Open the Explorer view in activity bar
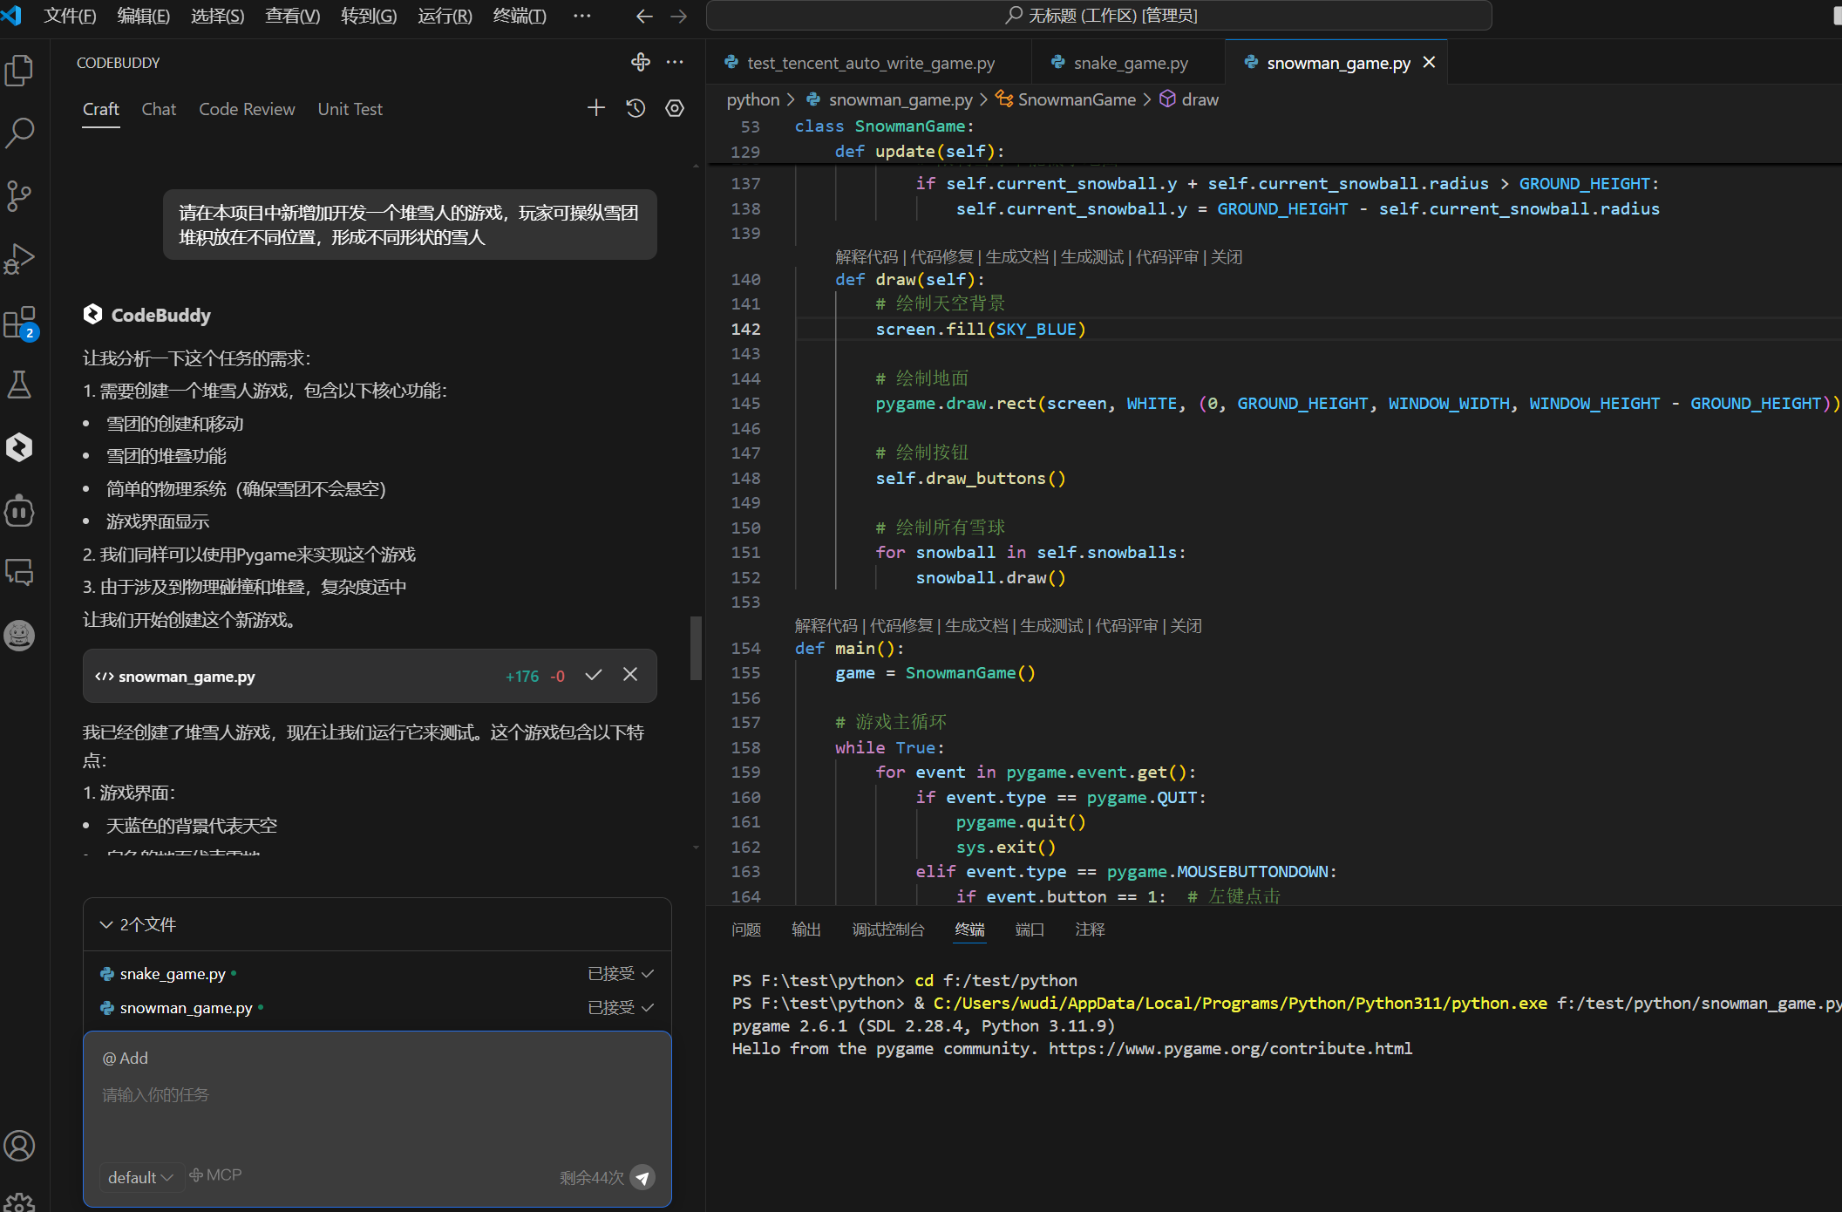The image size is (1842, 1212). (19, 70)
